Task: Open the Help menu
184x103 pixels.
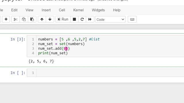Action: point(117,10)
